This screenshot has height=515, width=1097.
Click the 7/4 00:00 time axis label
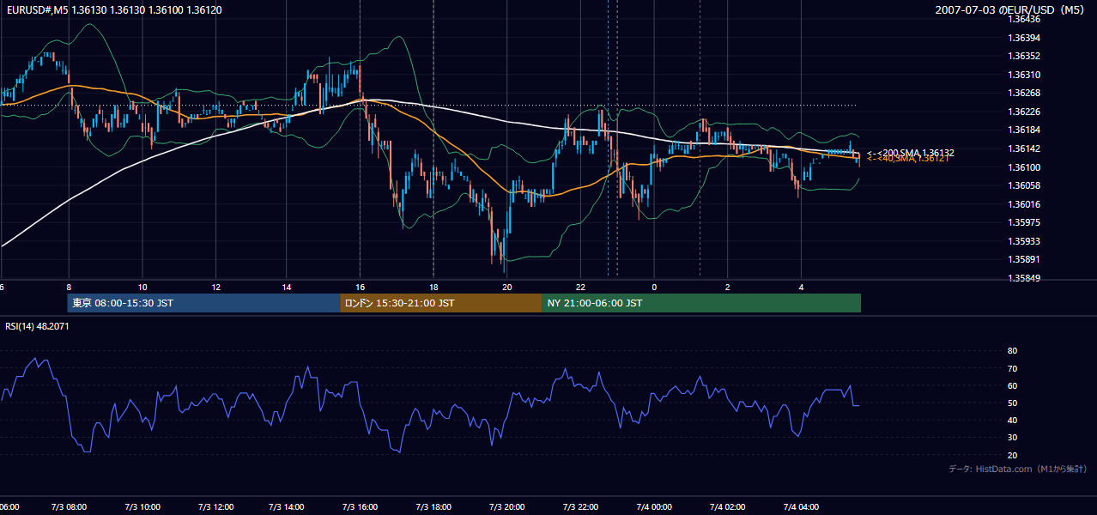pyautogui.click(x=655, y=507)
